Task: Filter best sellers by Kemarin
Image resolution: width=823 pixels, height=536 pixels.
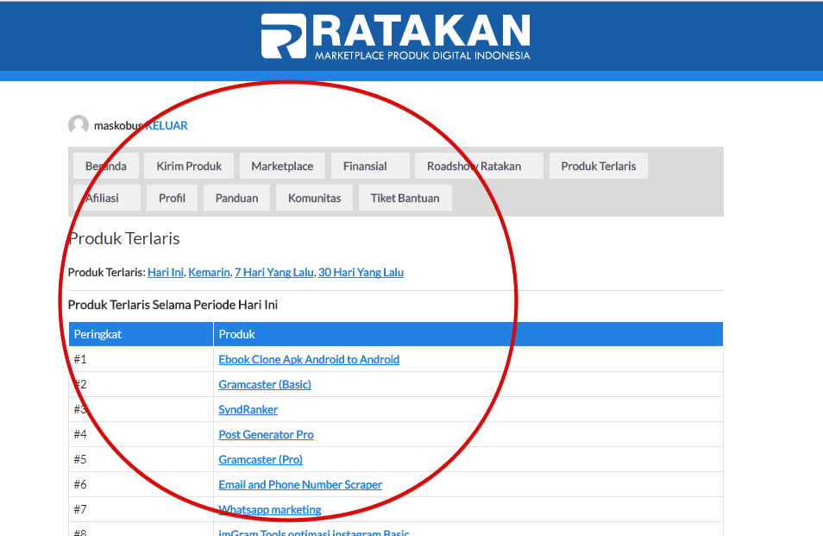Action: click(x=209, y=272)
